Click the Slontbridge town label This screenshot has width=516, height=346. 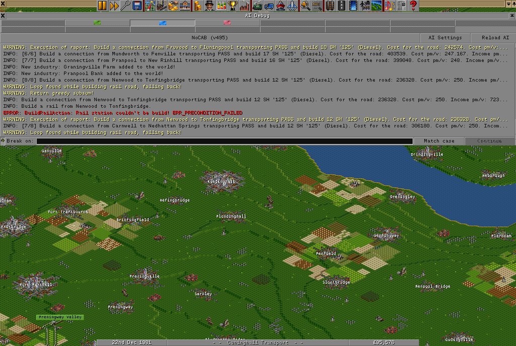click(x=336, y=283)
